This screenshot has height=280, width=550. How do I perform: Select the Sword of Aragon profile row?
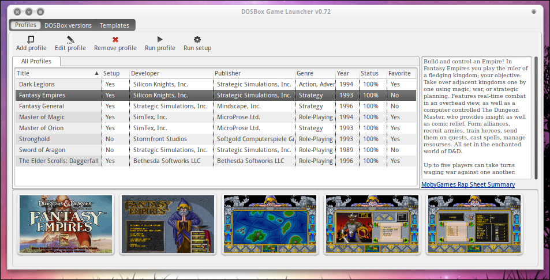(216, 150)
